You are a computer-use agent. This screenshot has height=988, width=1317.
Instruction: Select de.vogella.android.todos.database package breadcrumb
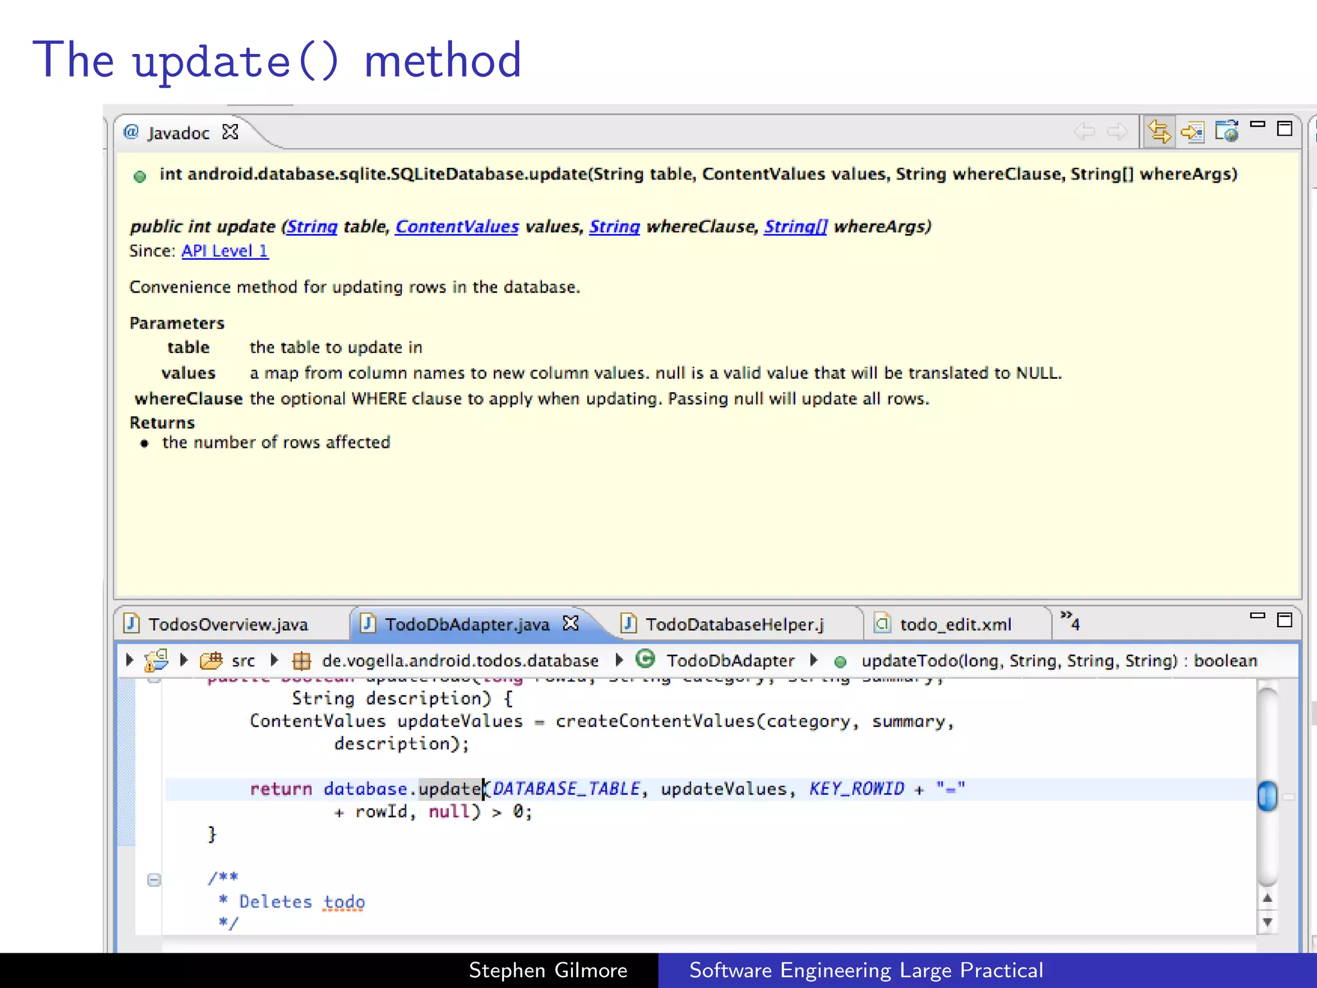[x=446, y=661]
